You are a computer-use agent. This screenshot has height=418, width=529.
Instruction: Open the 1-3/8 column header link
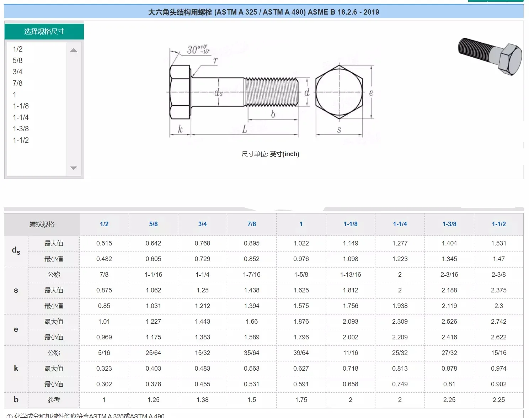tap(449, 224)
